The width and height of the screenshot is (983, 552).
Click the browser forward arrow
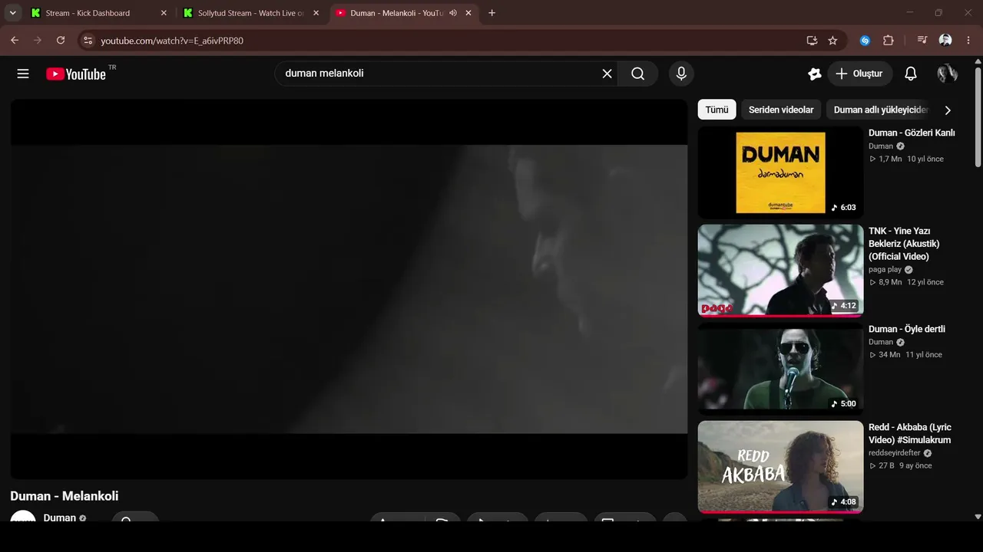click(x=38, y=41)
